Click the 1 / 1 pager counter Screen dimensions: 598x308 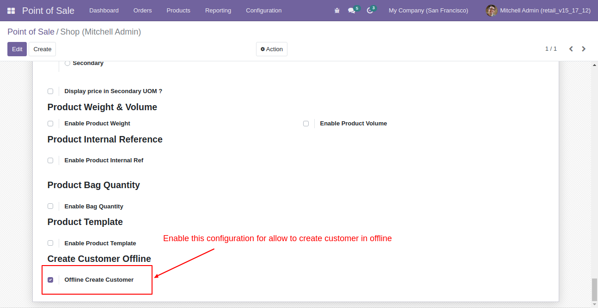pyautogui.click(x=551, y=49)
